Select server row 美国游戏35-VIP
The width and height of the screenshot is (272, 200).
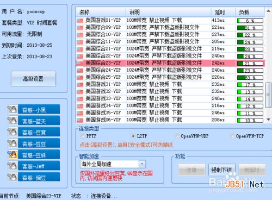(x=170, y=113)
